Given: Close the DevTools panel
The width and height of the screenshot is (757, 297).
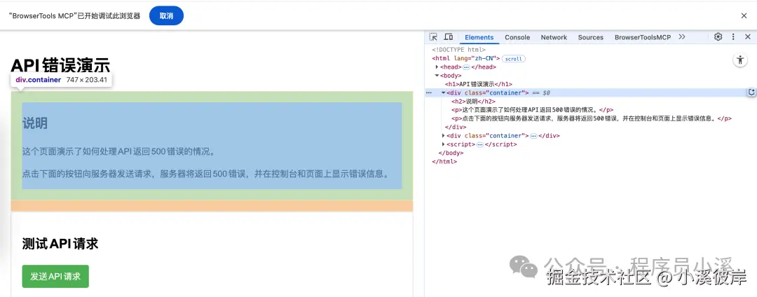Looking at the screenshot, I should (x=748, y=37).
